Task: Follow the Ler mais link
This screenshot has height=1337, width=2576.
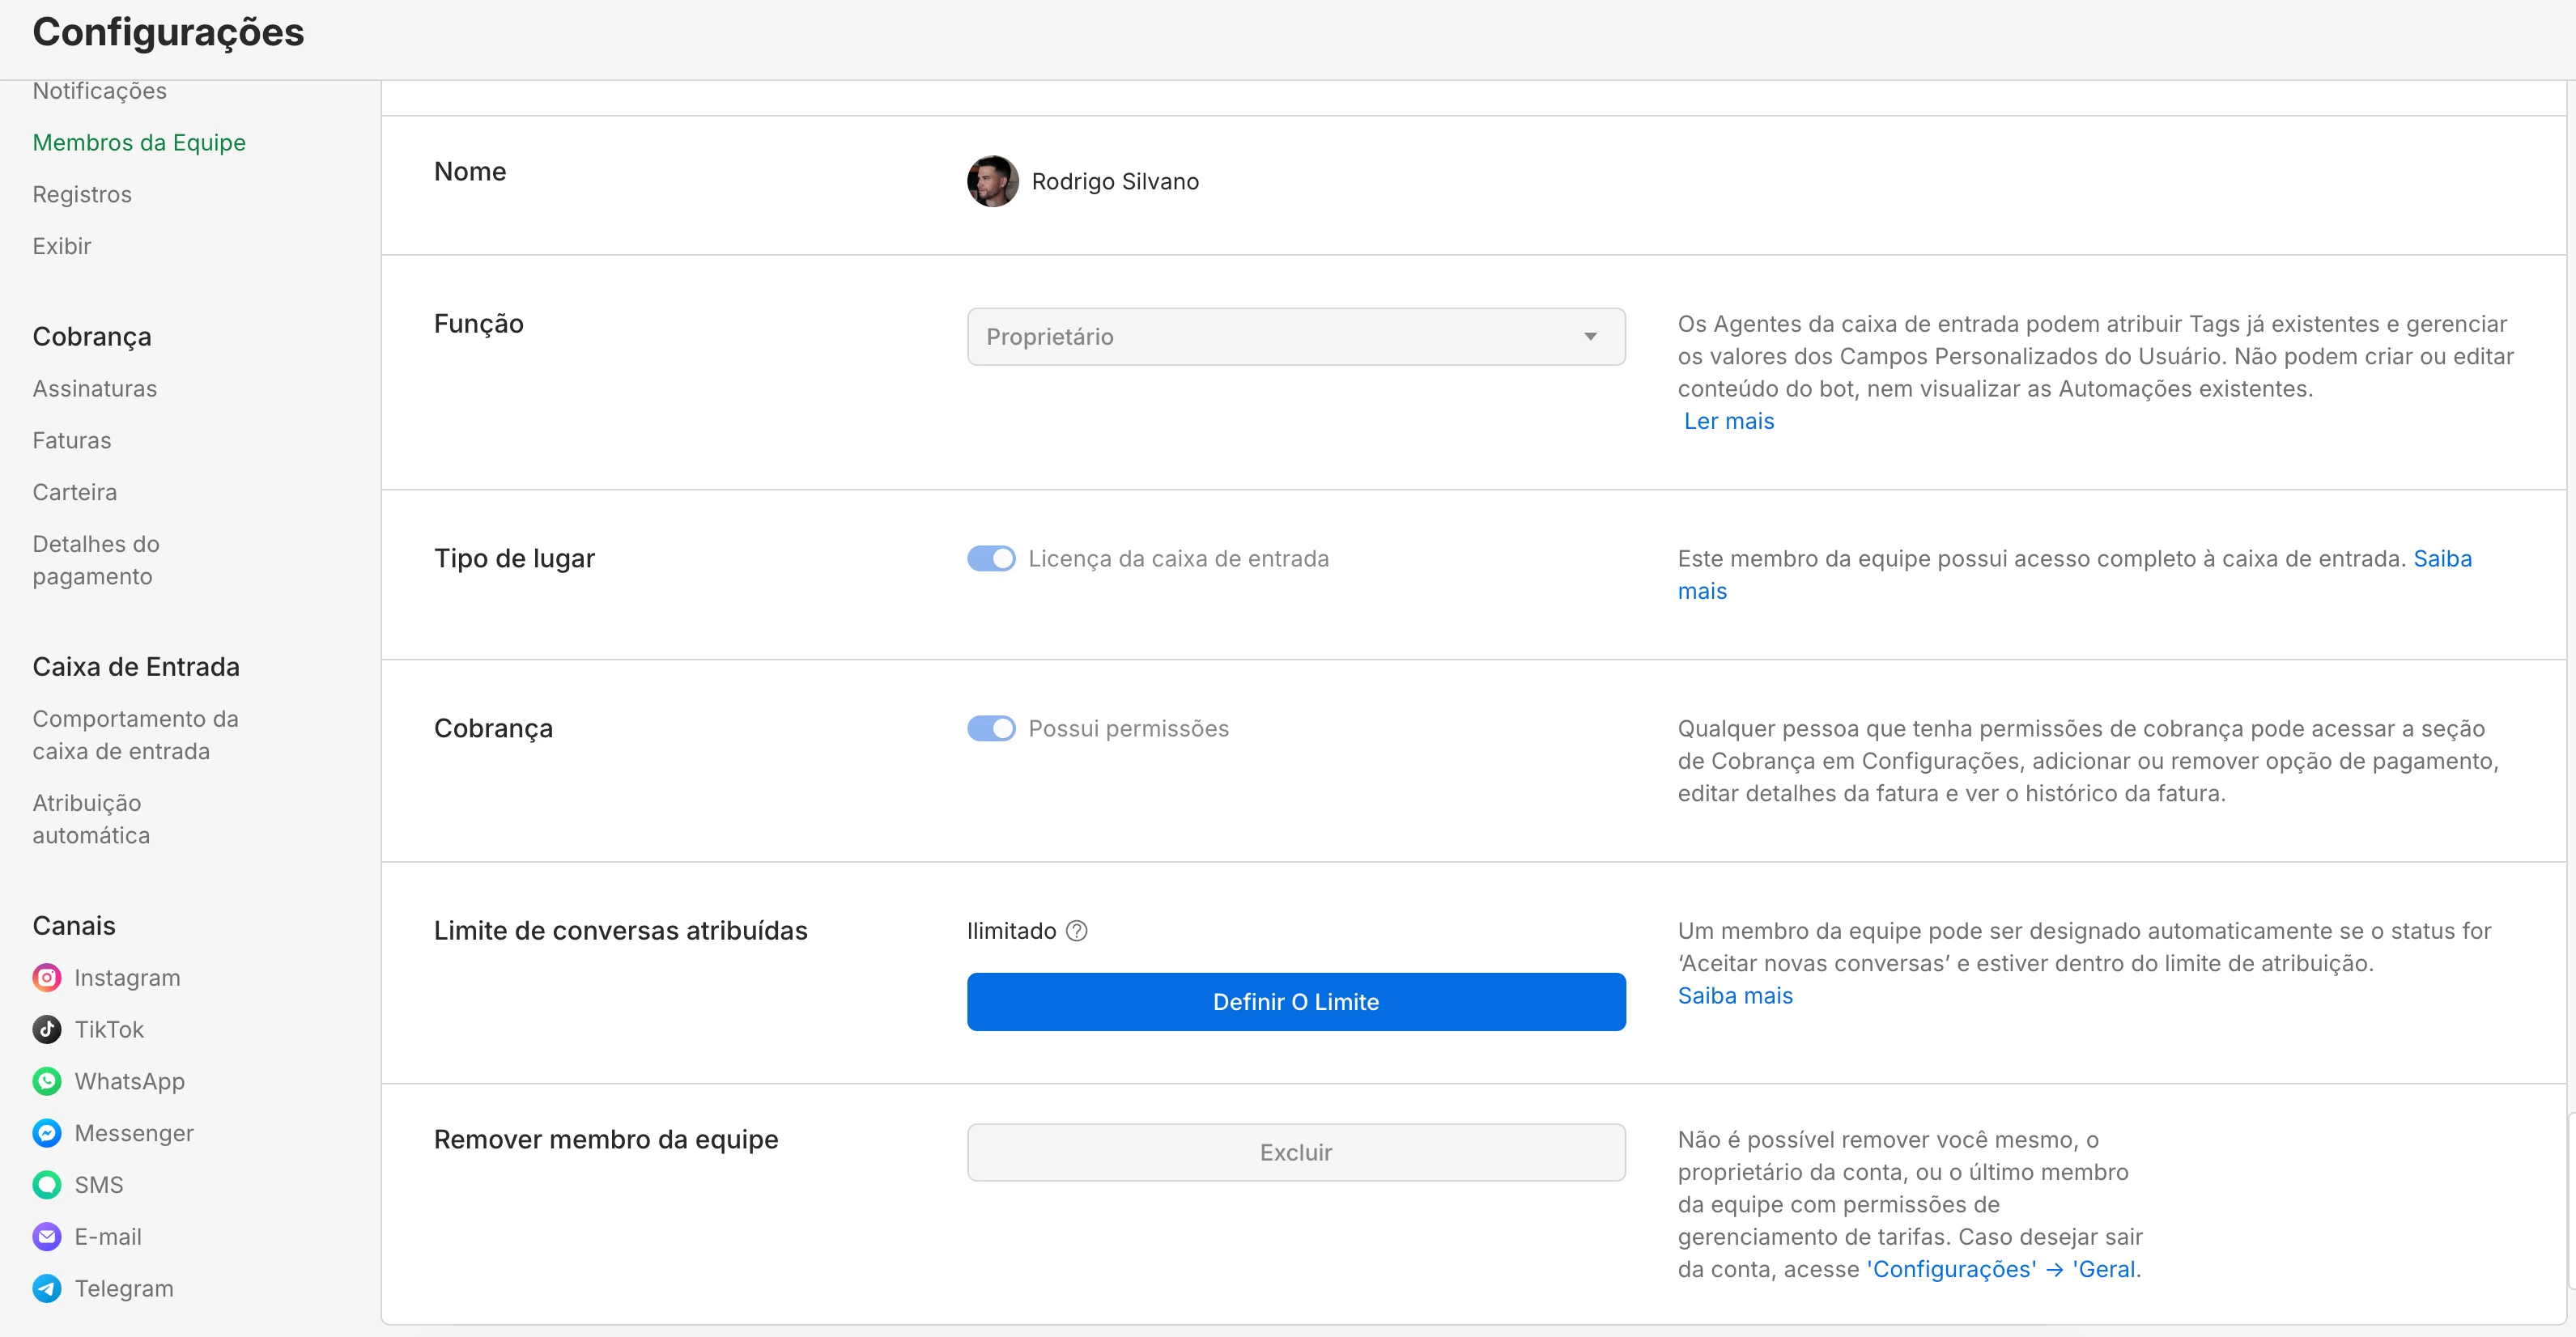Action: click(x=1728, y=421)
